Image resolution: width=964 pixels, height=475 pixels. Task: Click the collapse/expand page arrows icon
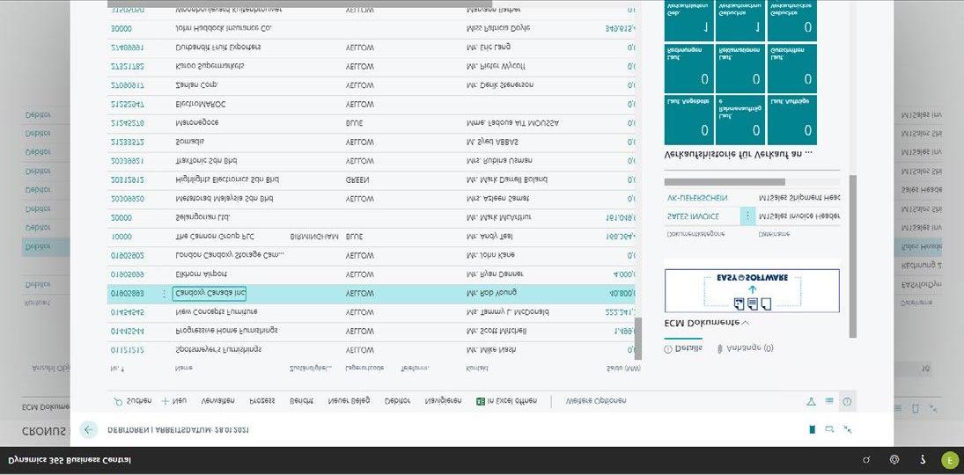pos(847,429)
